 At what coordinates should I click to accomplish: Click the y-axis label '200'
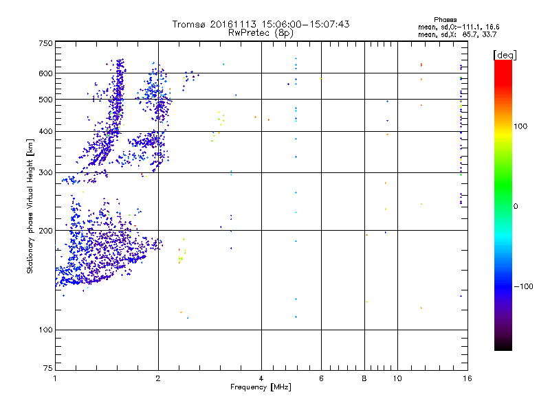45,231
